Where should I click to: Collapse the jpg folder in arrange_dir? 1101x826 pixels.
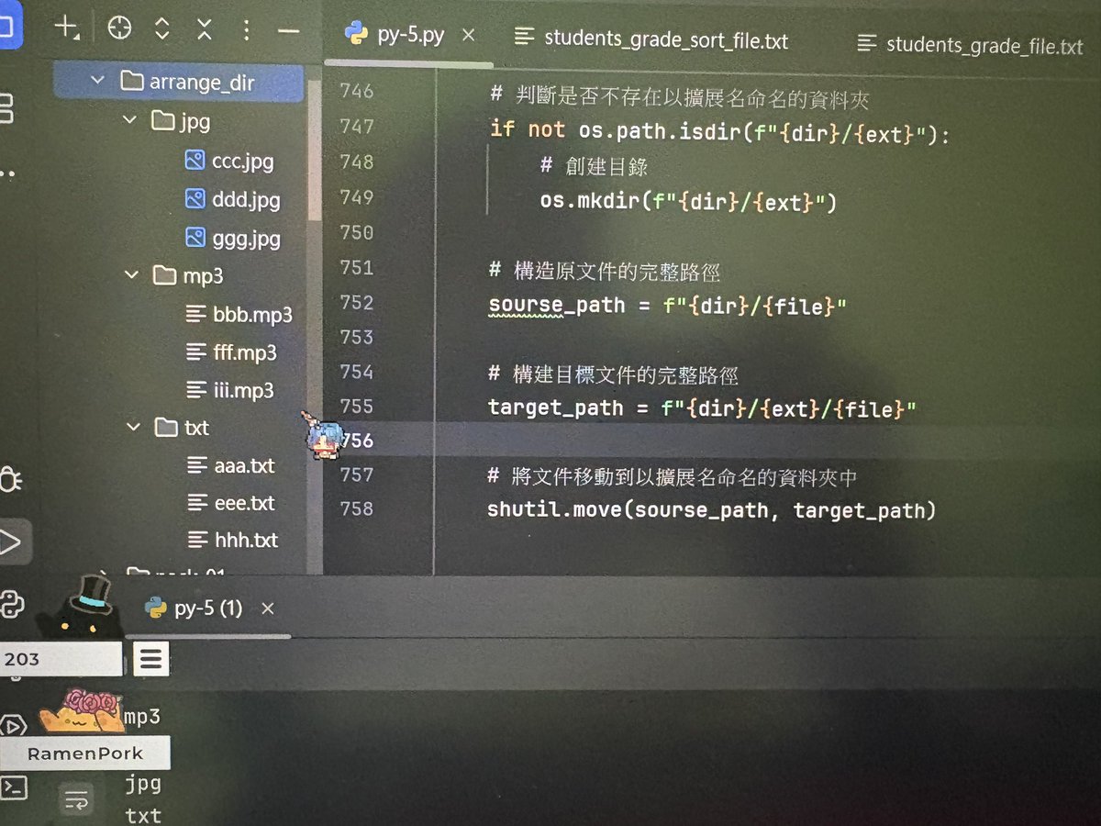coord(130,119)
